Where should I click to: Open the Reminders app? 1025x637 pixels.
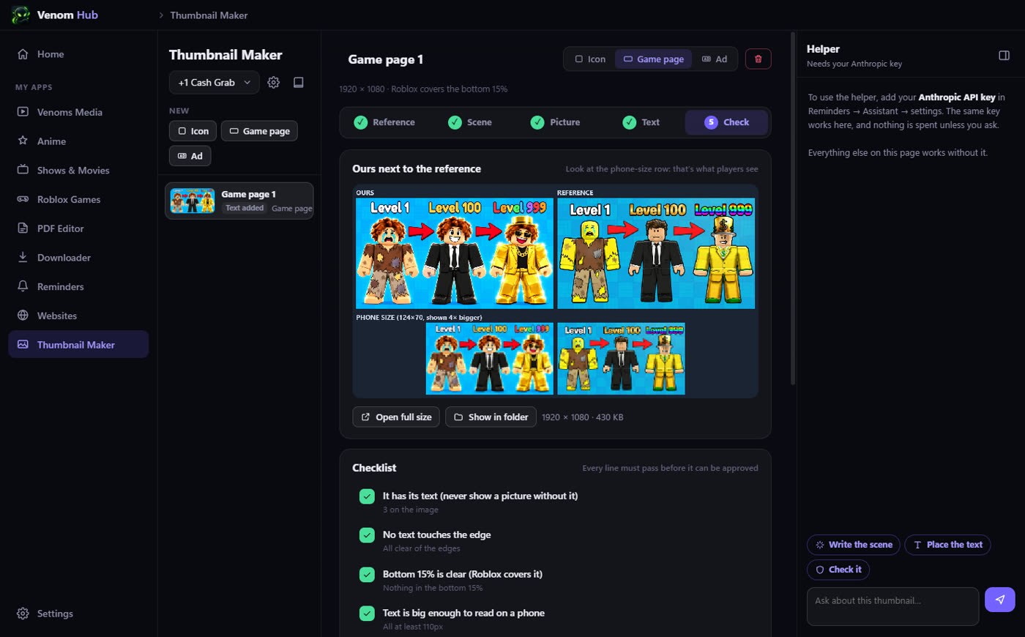point(78,287)
